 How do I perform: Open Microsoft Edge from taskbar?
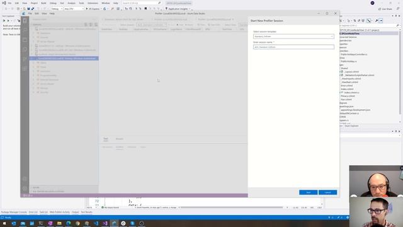pyautogui.click(x=69, y=223)
